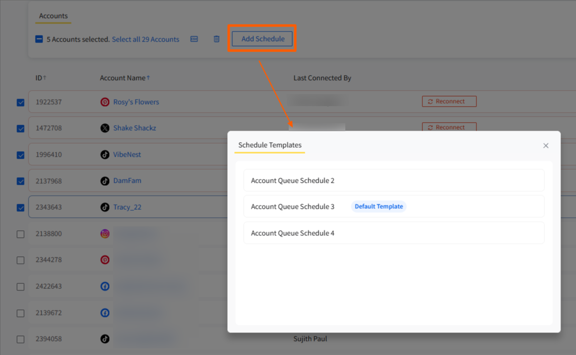Click ID 2344278 cell
The image size is (576, 355).
click(49, 260)
